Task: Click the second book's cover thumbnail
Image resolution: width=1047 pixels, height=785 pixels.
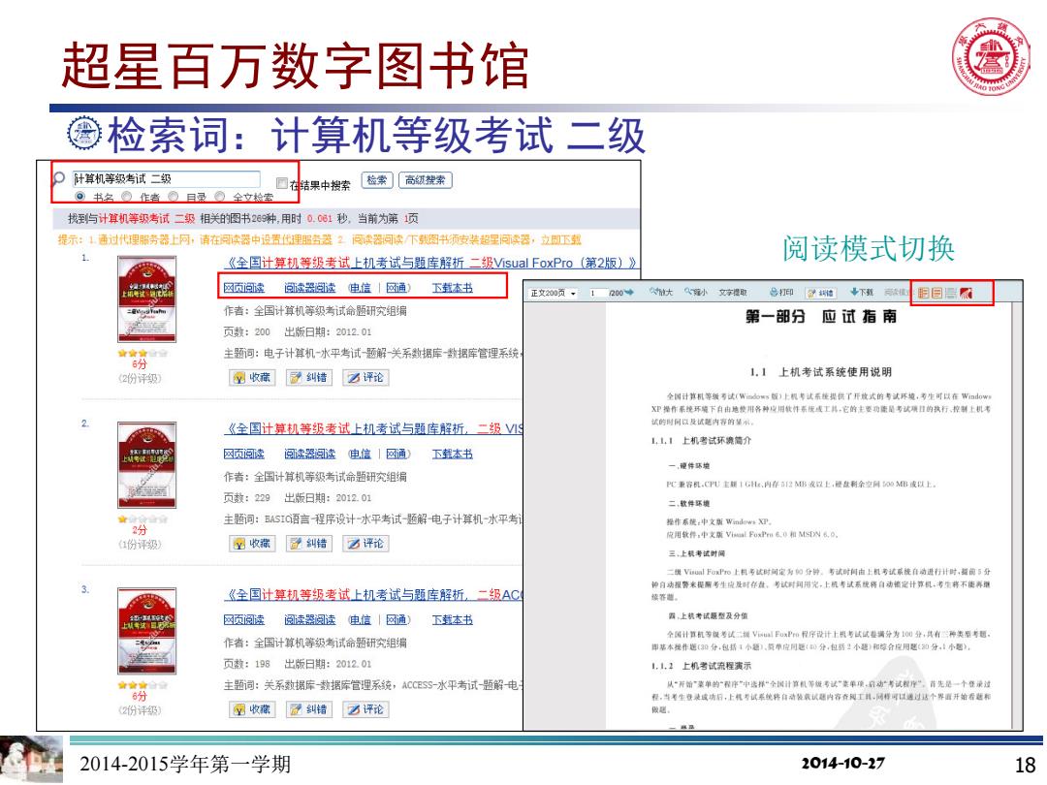Action: tap(147, 464)
